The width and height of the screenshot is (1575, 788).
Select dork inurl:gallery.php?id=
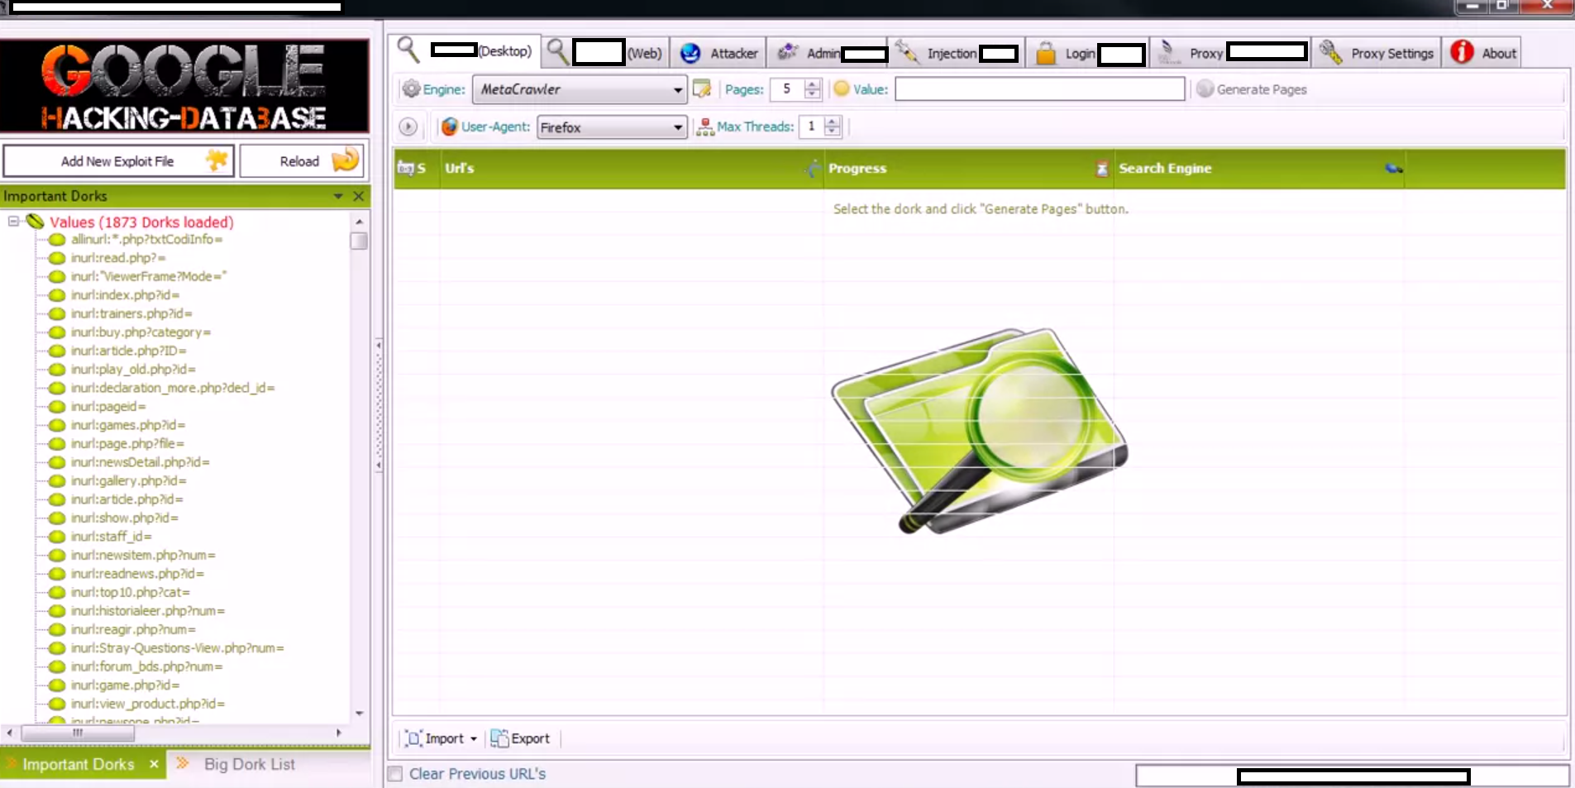point(128,481)
